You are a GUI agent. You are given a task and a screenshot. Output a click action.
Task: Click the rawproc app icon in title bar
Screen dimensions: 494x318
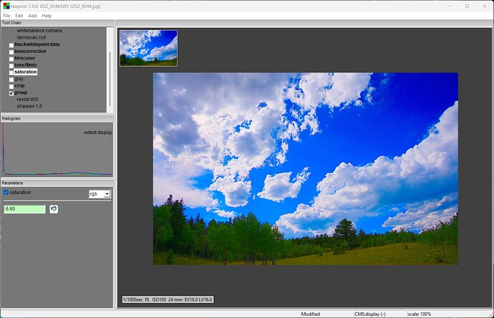click(6, 6)
